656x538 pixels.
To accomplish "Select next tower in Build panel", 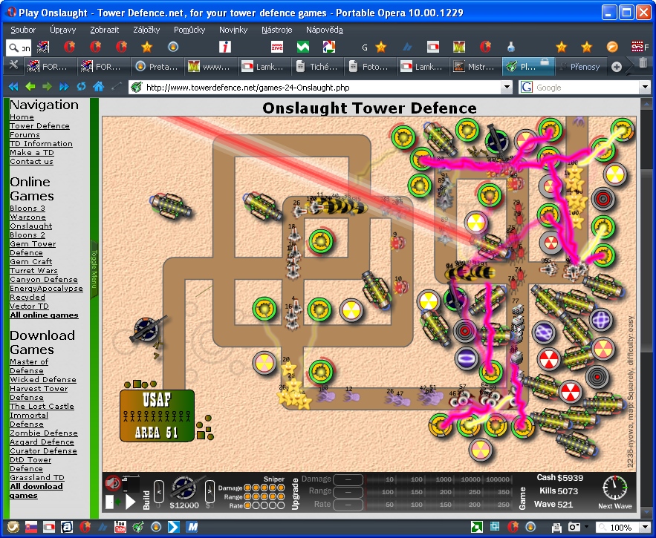I will pos(208,491).
